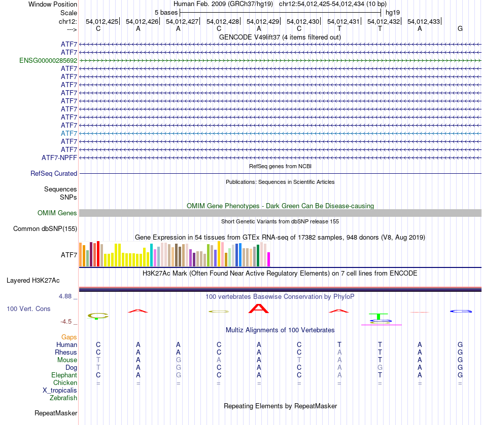Click the Scale label

click(x=68, y=13)
